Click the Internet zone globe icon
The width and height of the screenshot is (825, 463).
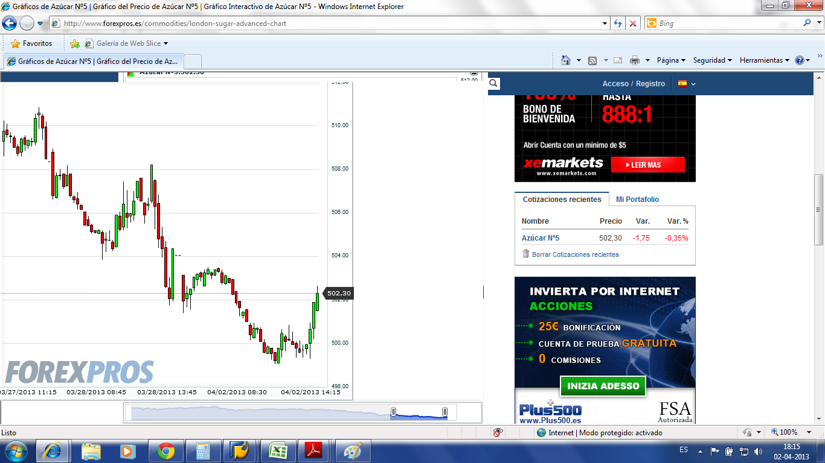(x=542, y=432)
